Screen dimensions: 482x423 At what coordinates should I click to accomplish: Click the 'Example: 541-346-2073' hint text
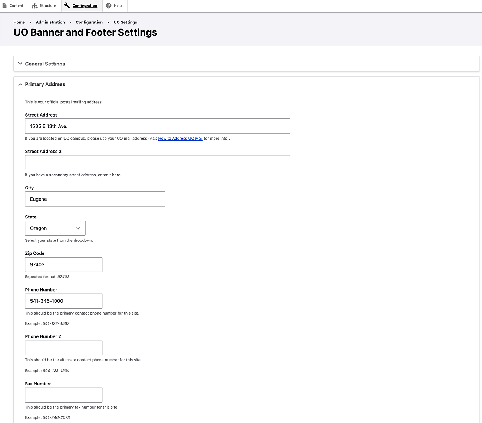tap(47, 417)
